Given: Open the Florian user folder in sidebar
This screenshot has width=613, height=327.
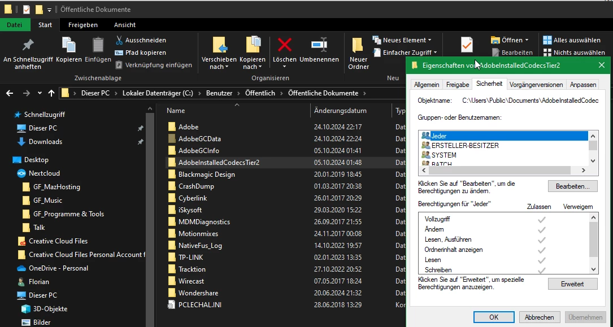Looking at the screenshot, I should (x=39, y=282).
